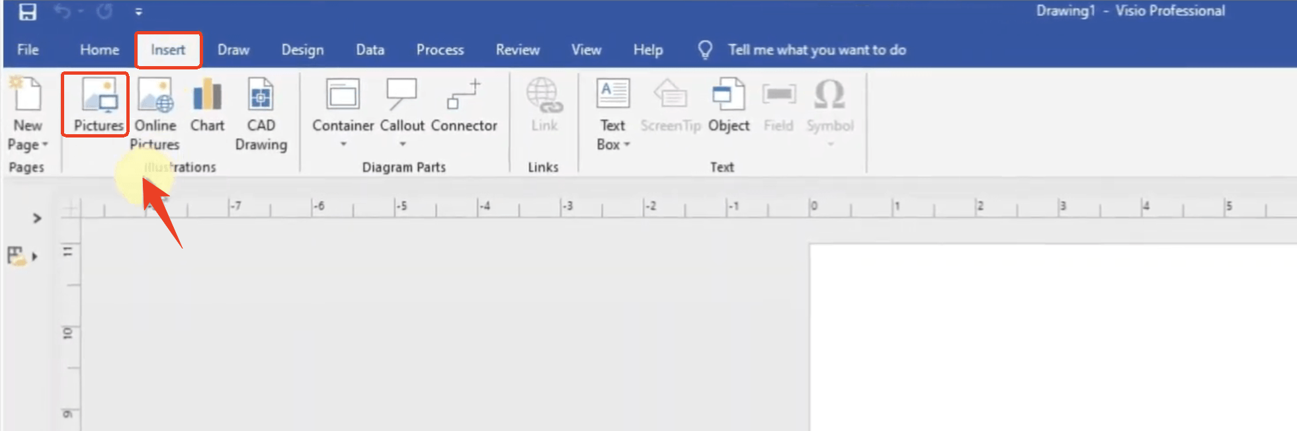Click the ScreenTip icon
Image resolution: width=1297 pixels, height=431 pixels.
tap(670, 94)
